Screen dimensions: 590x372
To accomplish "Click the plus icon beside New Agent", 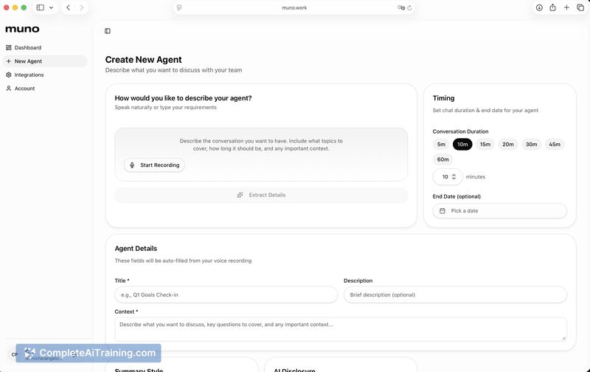I will coord(9,61).
